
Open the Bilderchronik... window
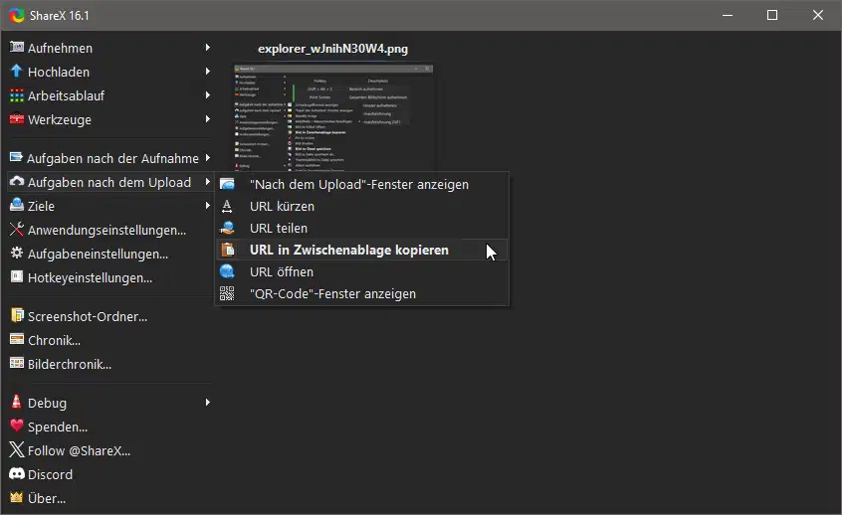[110, 364]
